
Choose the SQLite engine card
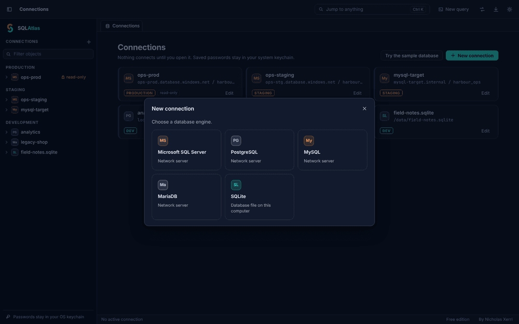[x=259, y=196]
